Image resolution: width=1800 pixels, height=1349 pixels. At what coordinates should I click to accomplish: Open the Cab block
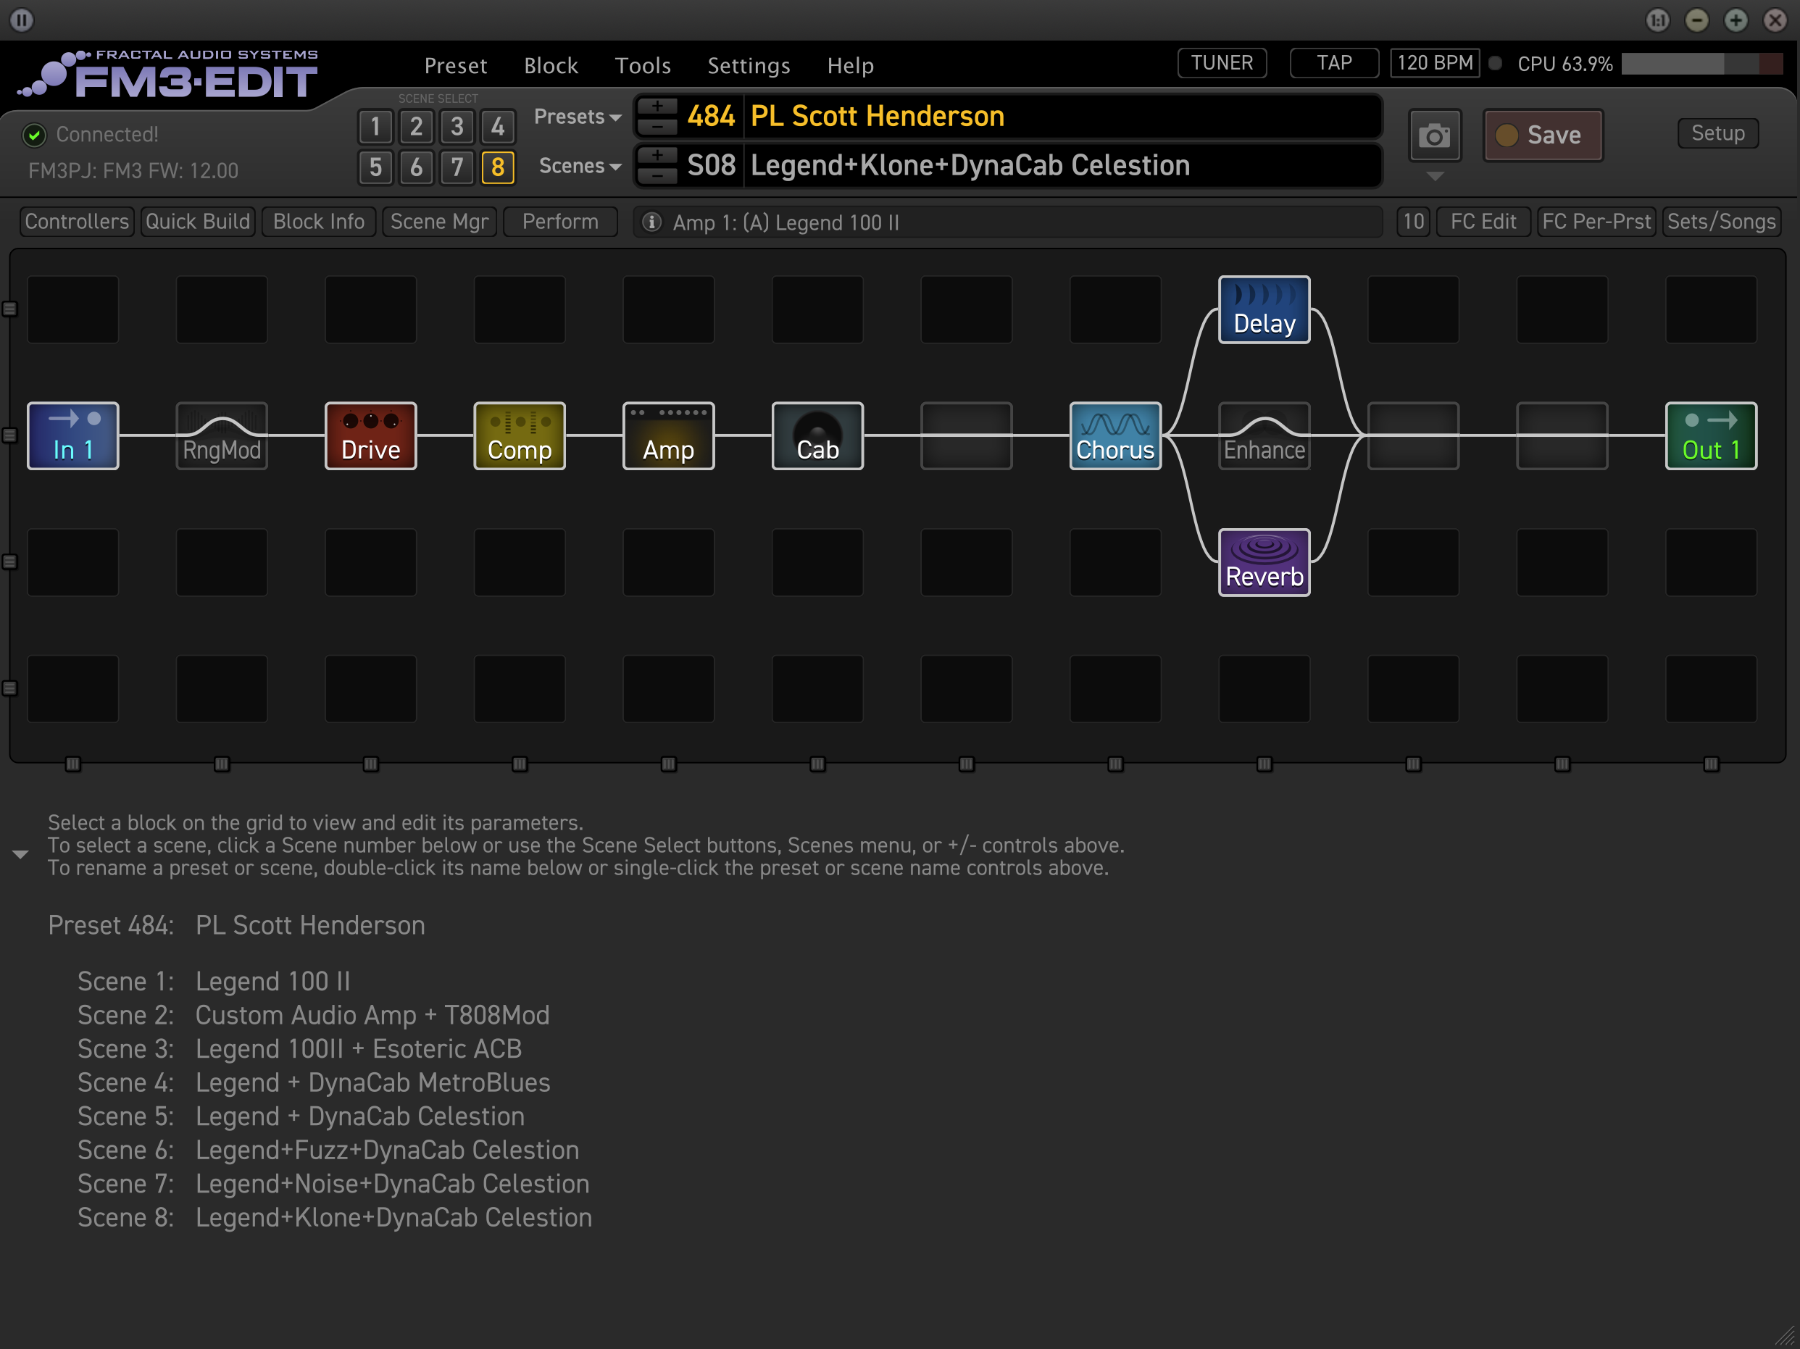click(x=817, y=436)
